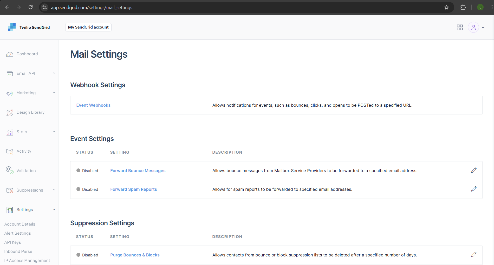Open Account Details in the sidebar

[20, 224]
